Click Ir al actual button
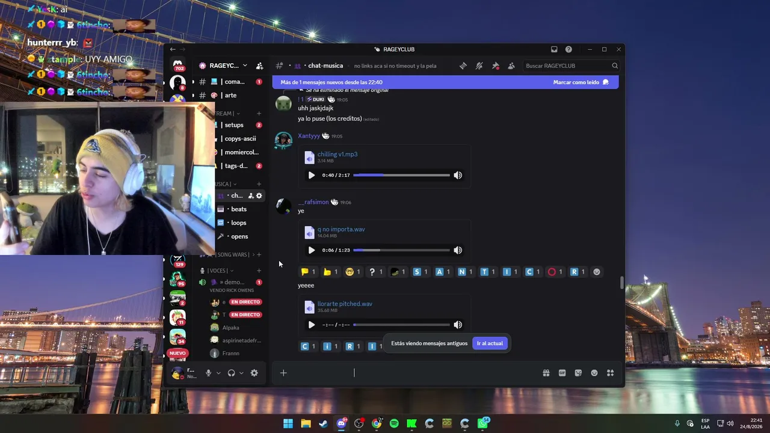770x433 pixels. [490, 343]
